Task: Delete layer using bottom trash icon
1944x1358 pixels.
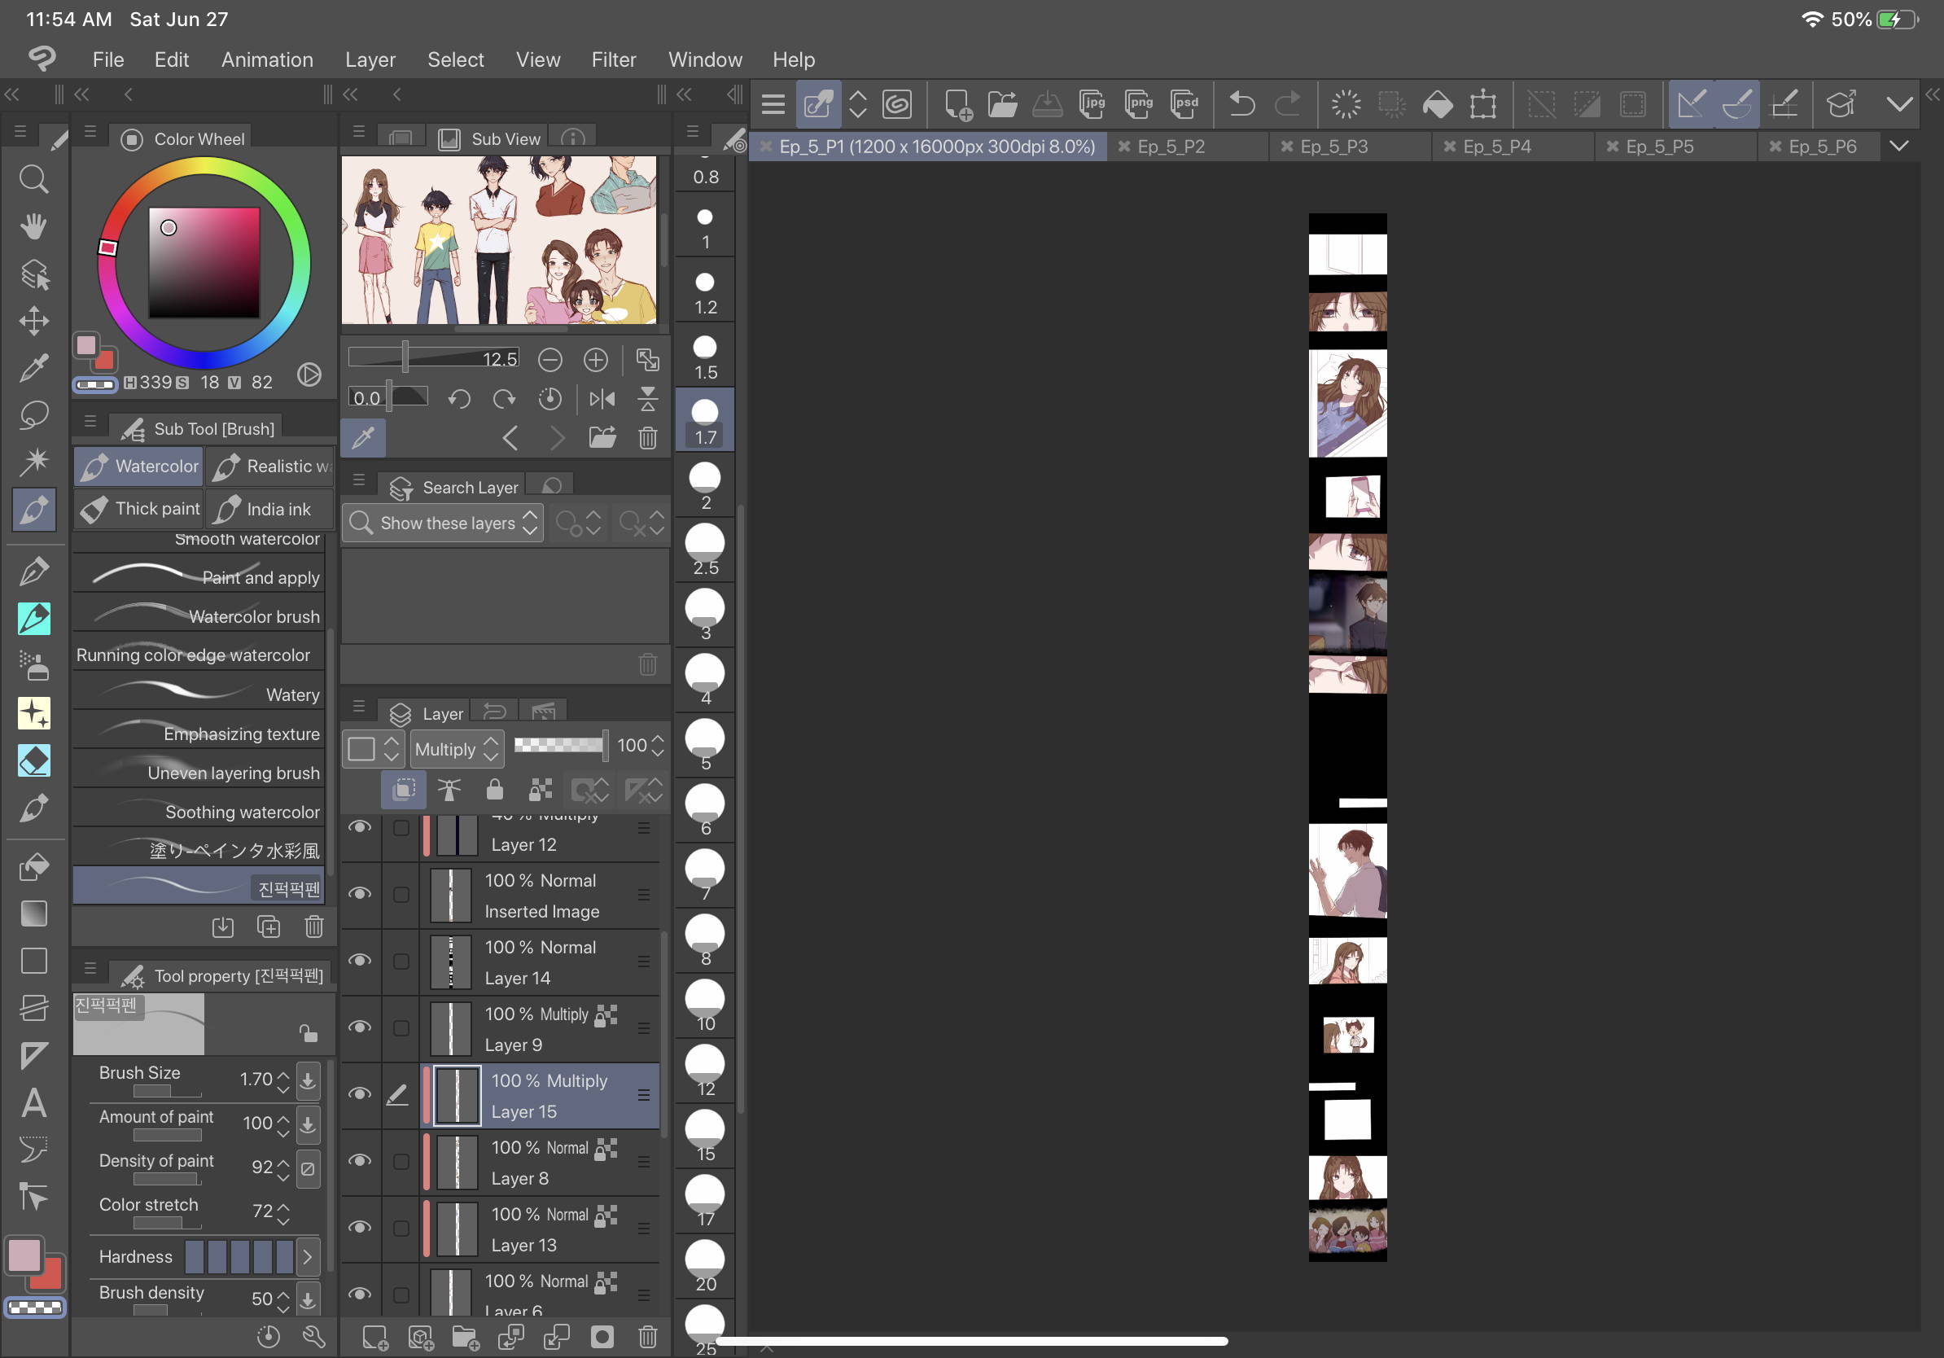Action: 648,1337
